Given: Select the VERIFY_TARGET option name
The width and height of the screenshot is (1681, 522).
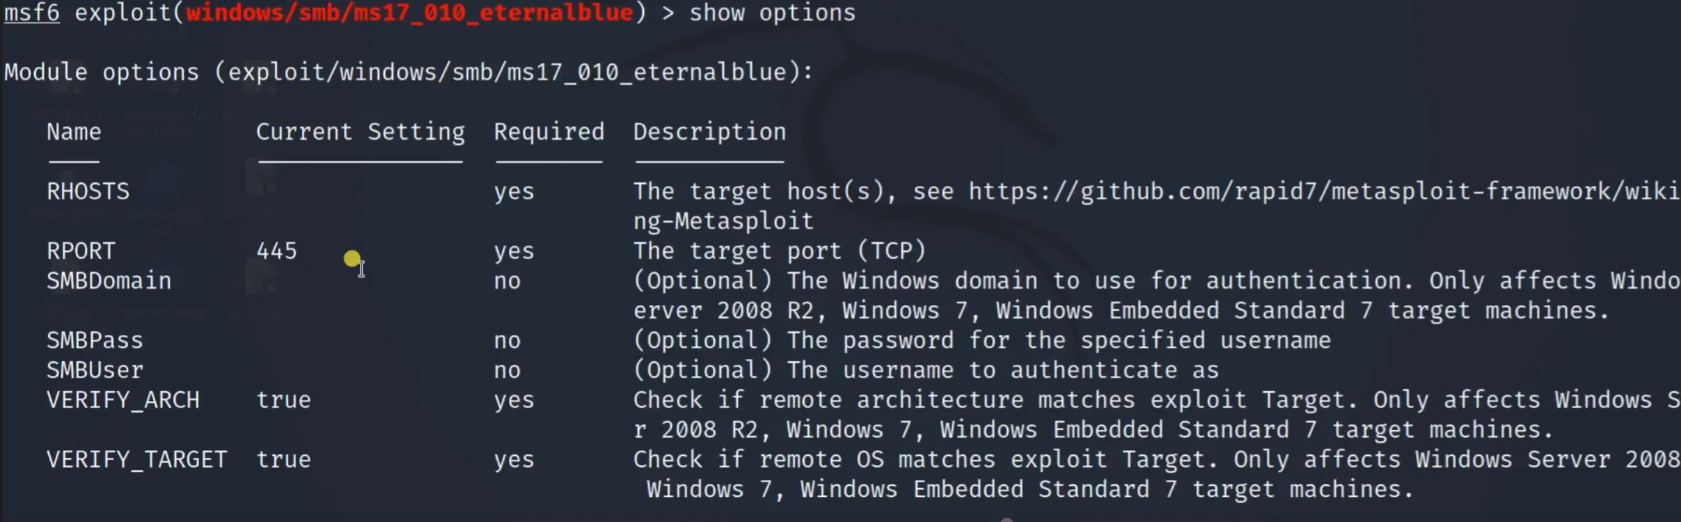Looking at the screenshot, I should coord(136,460).
